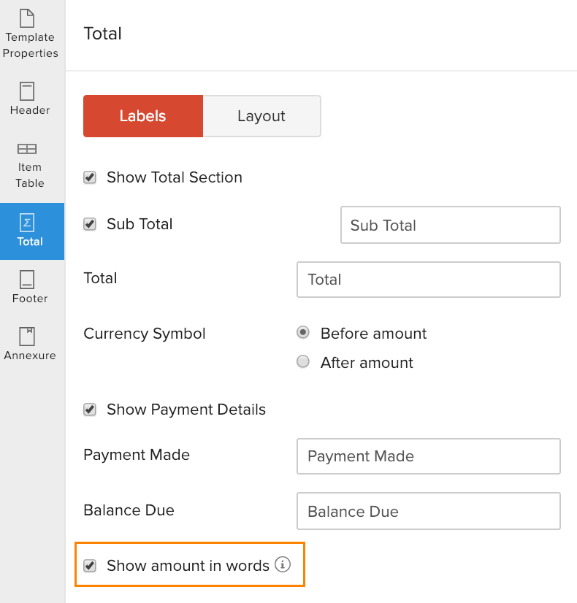Screen dimensions: 577x603
Task: Switch to the Layout tab
Action: point(261,115)
